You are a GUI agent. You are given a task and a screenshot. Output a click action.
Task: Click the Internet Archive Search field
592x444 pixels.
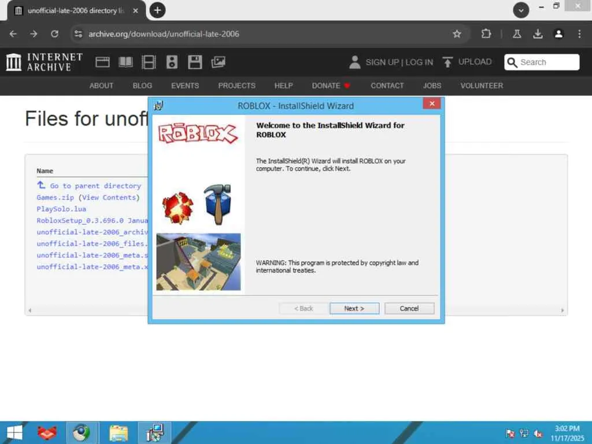542,62
